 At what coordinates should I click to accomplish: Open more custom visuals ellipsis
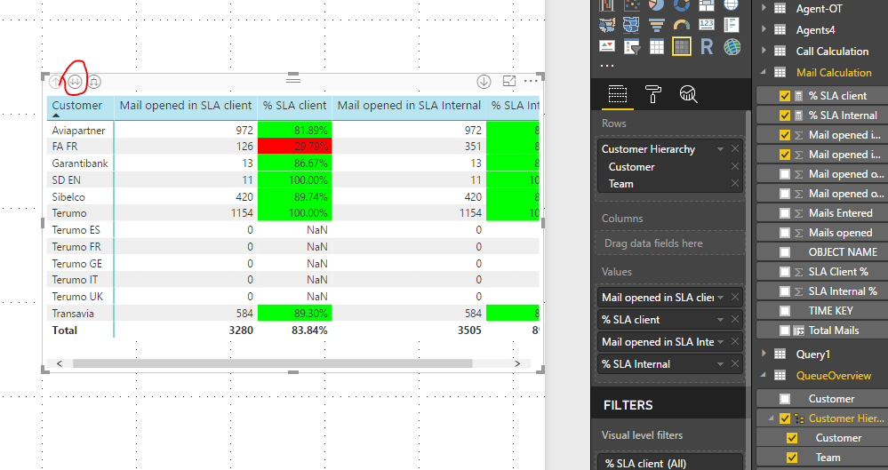coord(606,66)
